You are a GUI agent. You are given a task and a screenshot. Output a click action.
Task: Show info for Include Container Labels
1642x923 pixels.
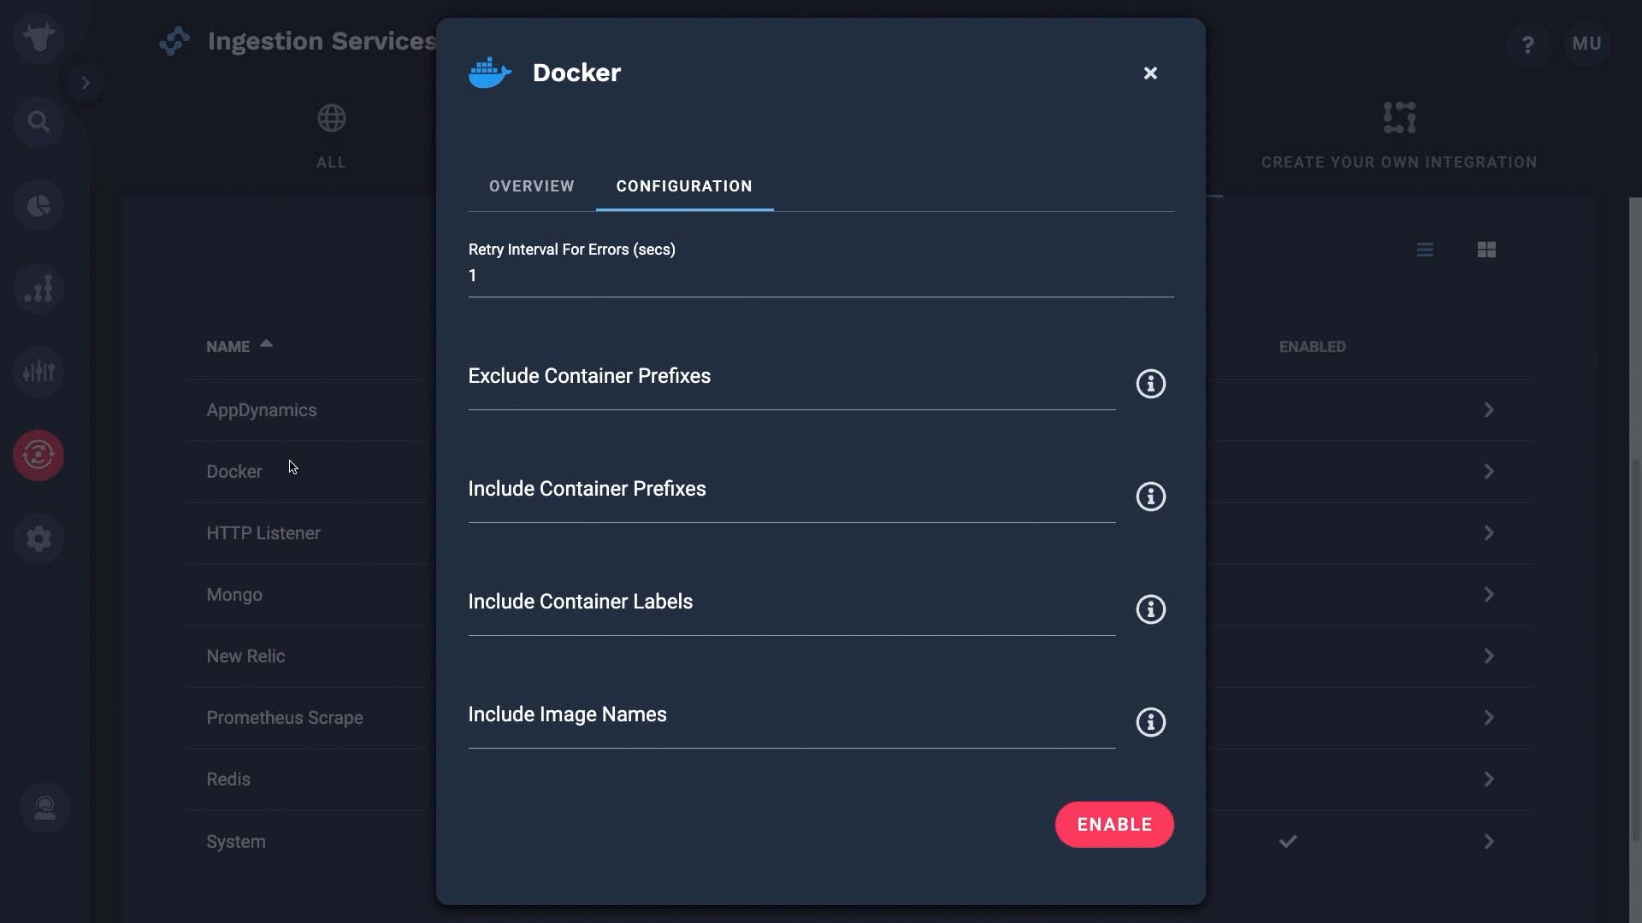pos(1150,609)
